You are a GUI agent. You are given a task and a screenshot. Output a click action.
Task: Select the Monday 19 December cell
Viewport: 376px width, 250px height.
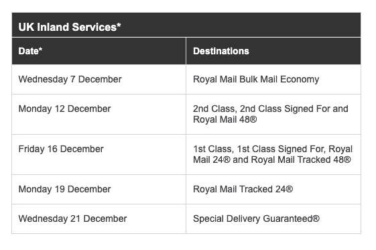pos(99,190)
